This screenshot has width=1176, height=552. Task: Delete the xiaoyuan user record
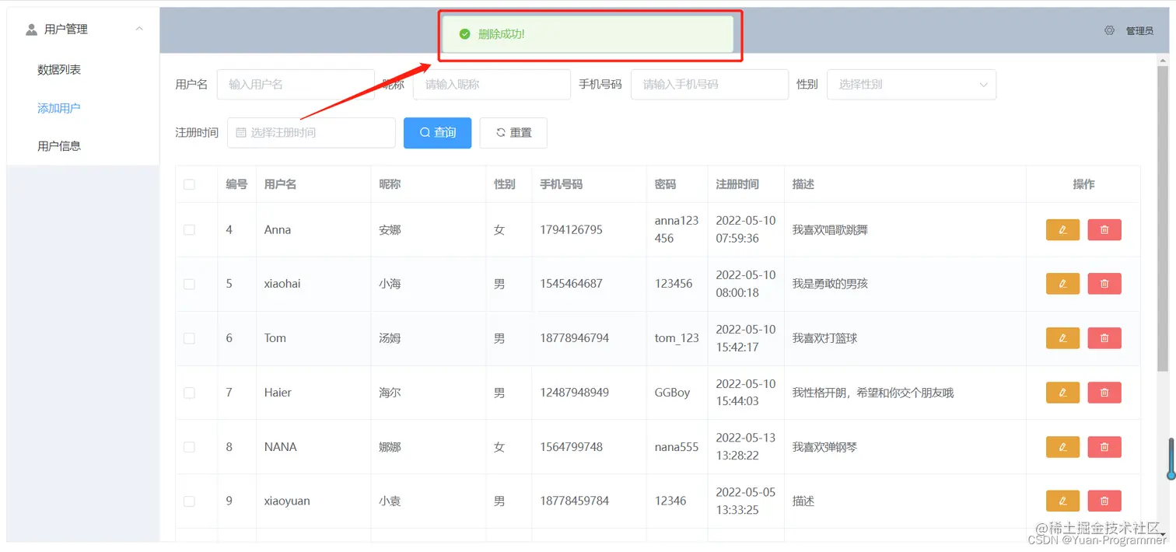click(x=1104, y=501)
